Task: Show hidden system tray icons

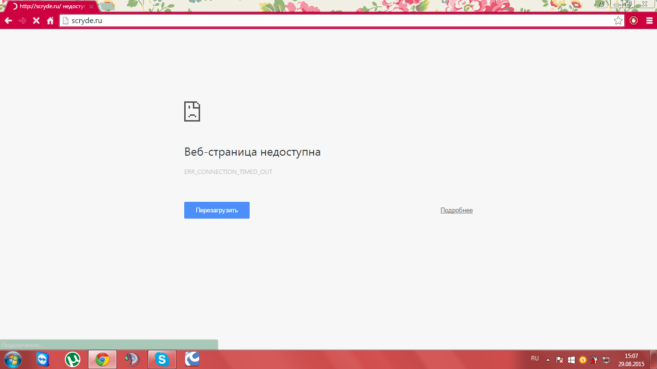Action: [548, 359]
